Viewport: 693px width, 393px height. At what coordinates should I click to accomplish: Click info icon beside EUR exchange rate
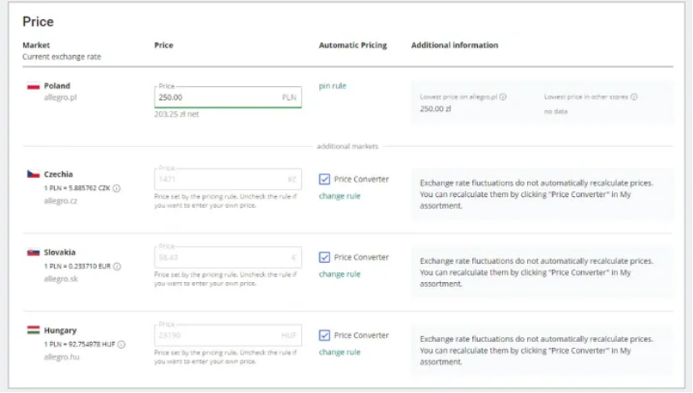(117, 266)
